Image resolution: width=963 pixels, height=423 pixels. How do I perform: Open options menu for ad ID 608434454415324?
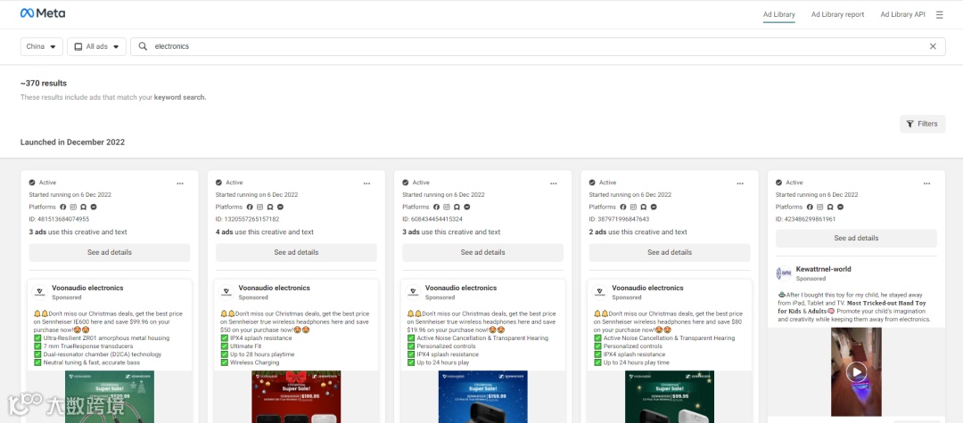[x=554, y=183]
